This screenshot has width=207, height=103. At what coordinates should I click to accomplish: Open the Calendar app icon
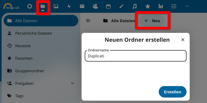[108, 6]
